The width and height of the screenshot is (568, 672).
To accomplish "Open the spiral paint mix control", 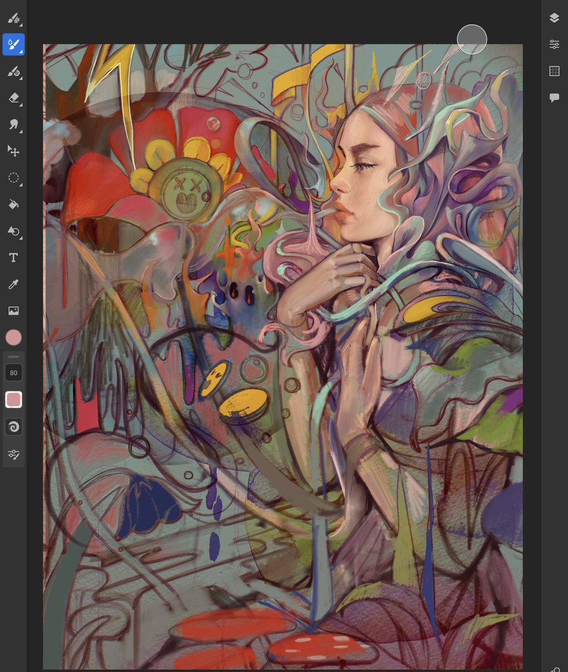I will (x=13, y=427).
